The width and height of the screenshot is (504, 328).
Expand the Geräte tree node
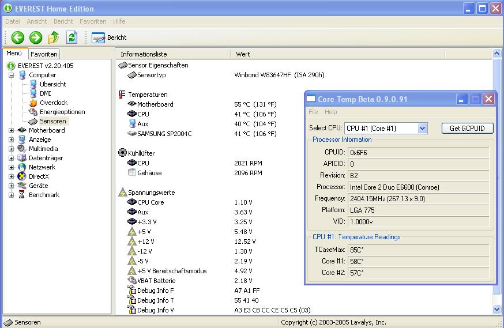[12, 186]
